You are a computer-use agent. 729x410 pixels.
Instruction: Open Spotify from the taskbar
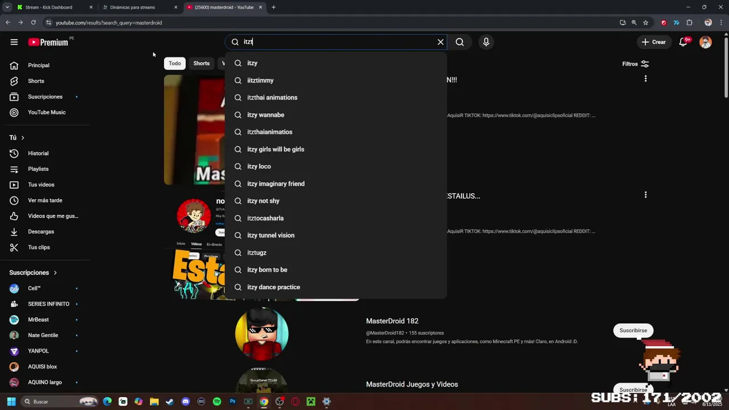click(x=217, y=401)
